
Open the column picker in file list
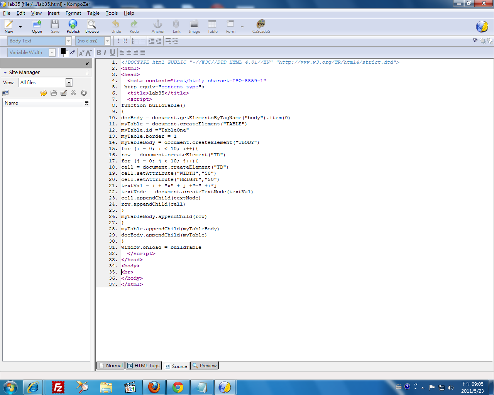pos(87,103)
